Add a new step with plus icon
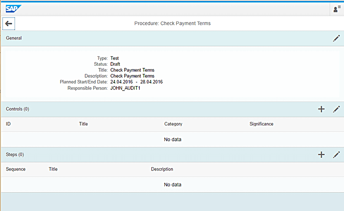This screenshot has width=344, height=211. [x=321, y=154]
